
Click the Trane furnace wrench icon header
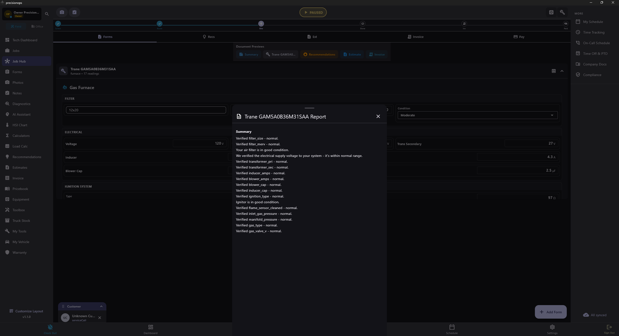pos(63,71)
